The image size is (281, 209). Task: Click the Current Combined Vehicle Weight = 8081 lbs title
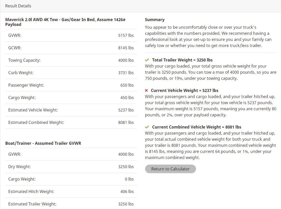pyautogui.click(x=196, y=127)
